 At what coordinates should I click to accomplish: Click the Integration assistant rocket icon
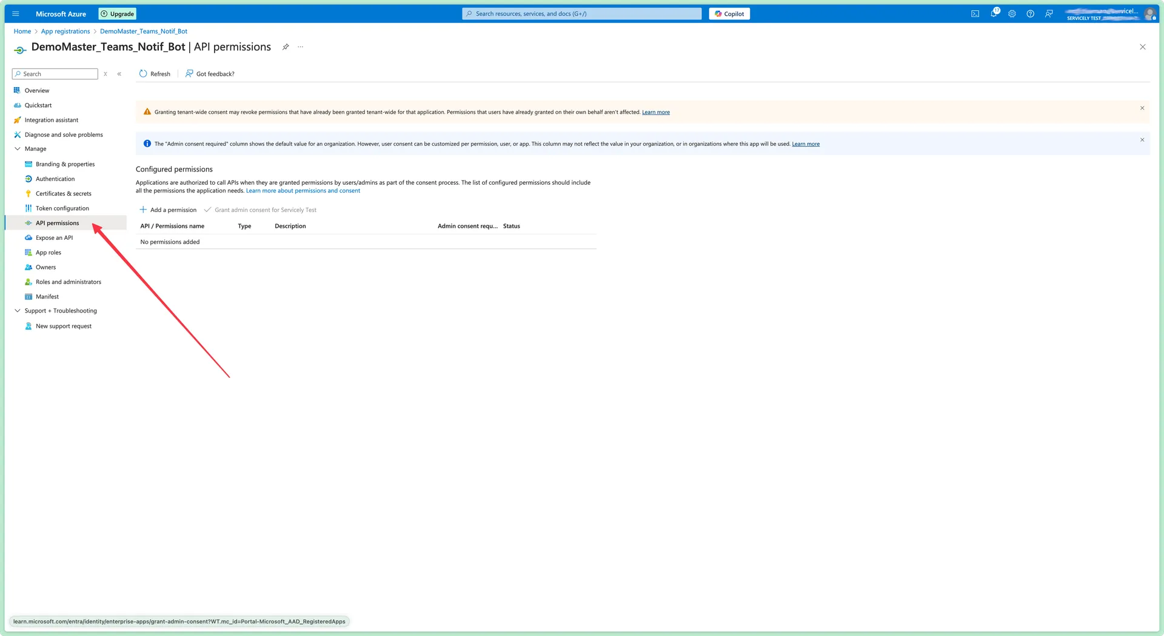coord(17,120)
